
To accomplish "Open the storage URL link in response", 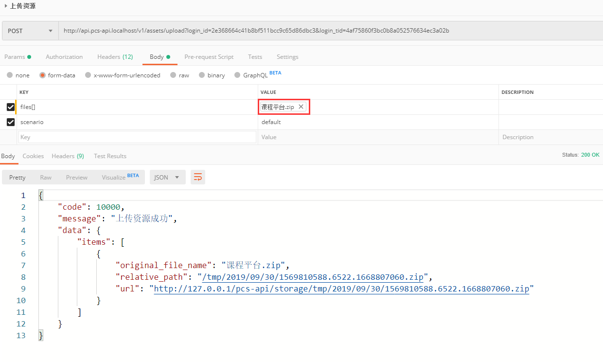I will pos(341,289).
